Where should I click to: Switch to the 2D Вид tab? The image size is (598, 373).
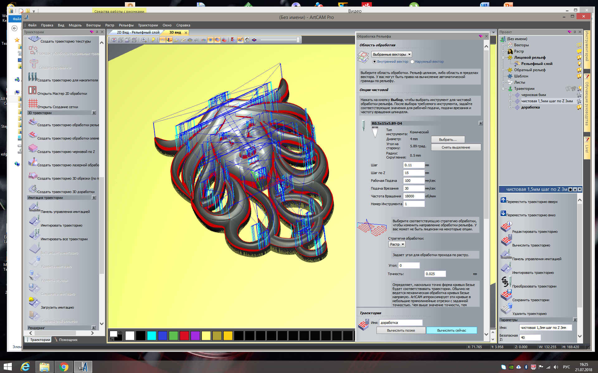pos(138,32)
